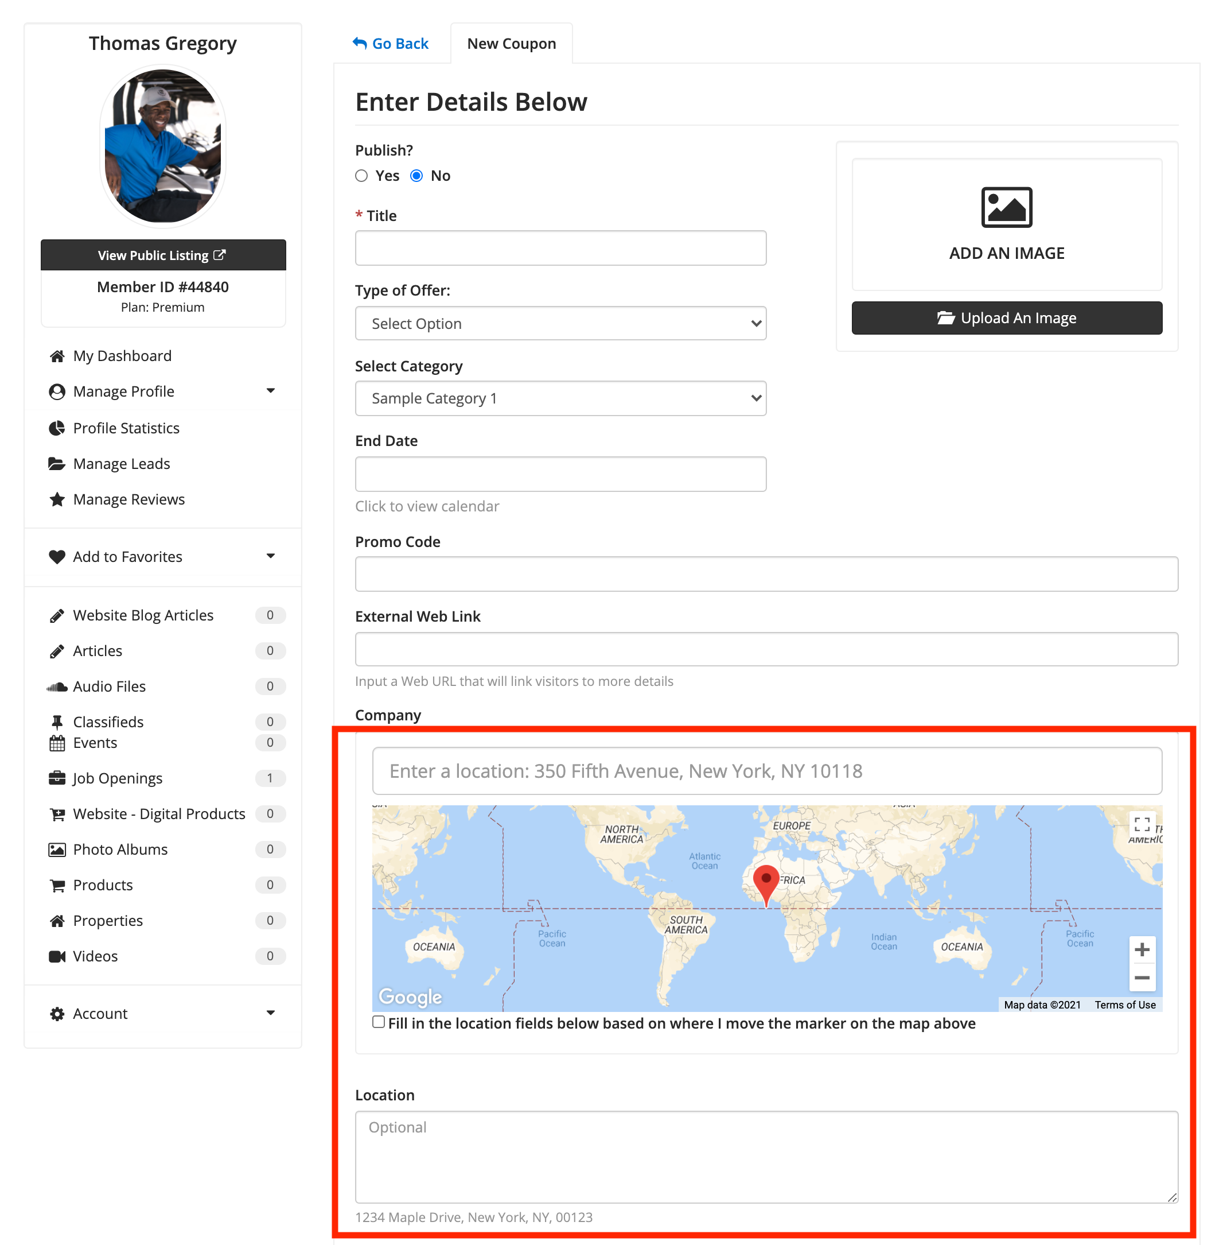This screenshot has height=1245, width=1223.
Task: Click the Enter a location search field
Action: click(766, 771)
